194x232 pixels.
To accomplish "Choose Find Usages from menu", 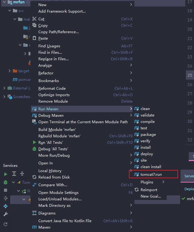I will tap(49, 46).
